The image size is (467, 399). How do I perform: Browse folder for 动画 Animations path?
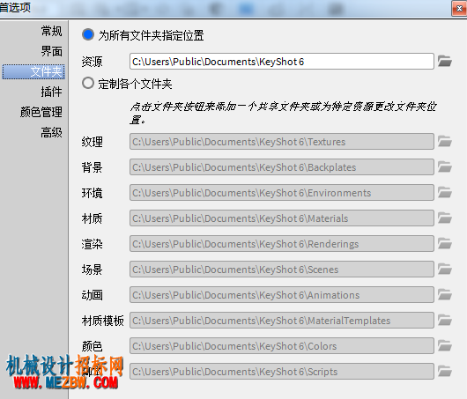click(x=445, y=295)
